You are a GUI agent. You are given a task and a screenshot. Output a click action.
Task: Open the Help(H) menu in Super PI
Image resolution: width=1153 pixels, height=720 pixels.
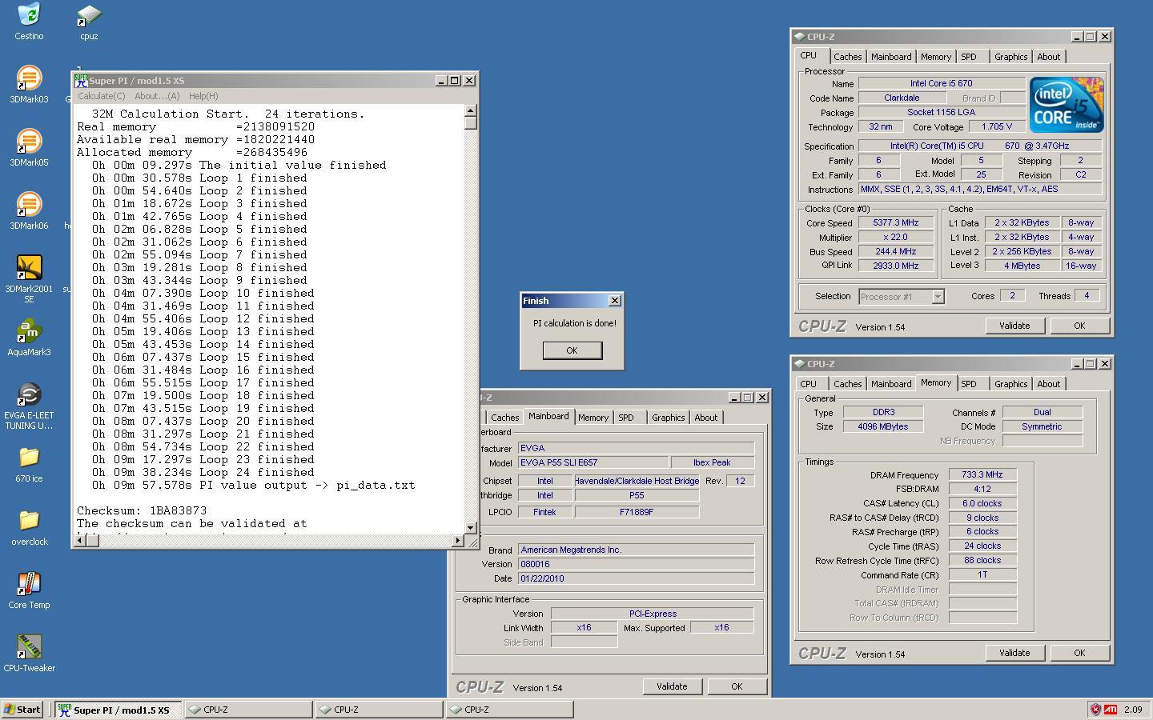203,96
